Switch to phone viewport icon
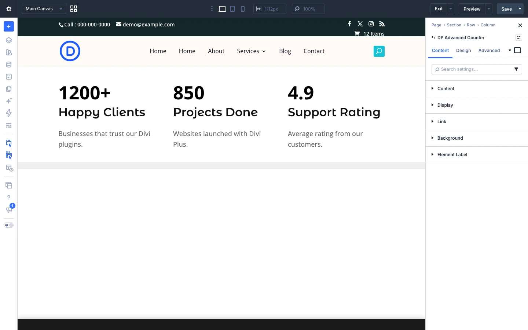 [x=243, y=9]
